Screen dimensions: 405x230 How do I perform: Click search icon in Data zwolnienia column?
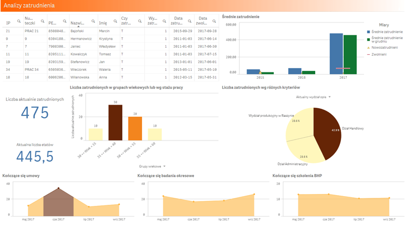[212, 21]
